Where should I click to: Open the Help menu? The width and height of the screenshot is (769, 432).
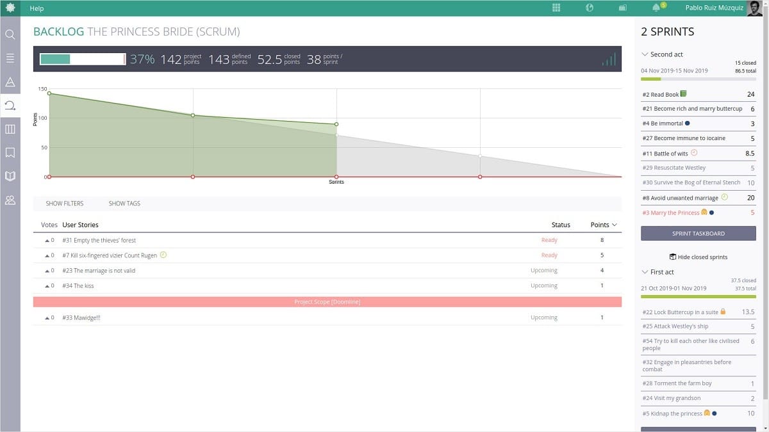(x=37, y=8)
